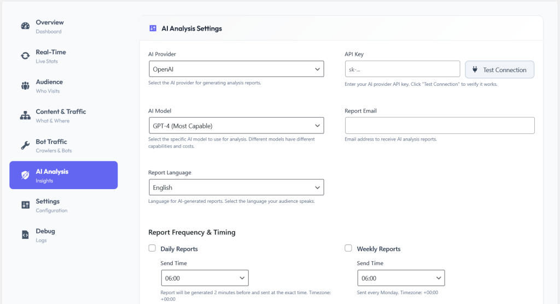
Task: Navigate to Content & Traffic section
Action: (x=63, y=116)
